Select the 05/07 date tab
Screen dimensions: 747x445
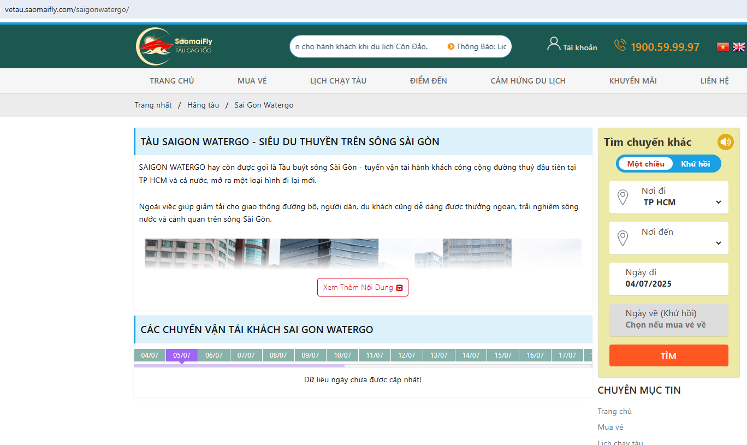(182, 355)
